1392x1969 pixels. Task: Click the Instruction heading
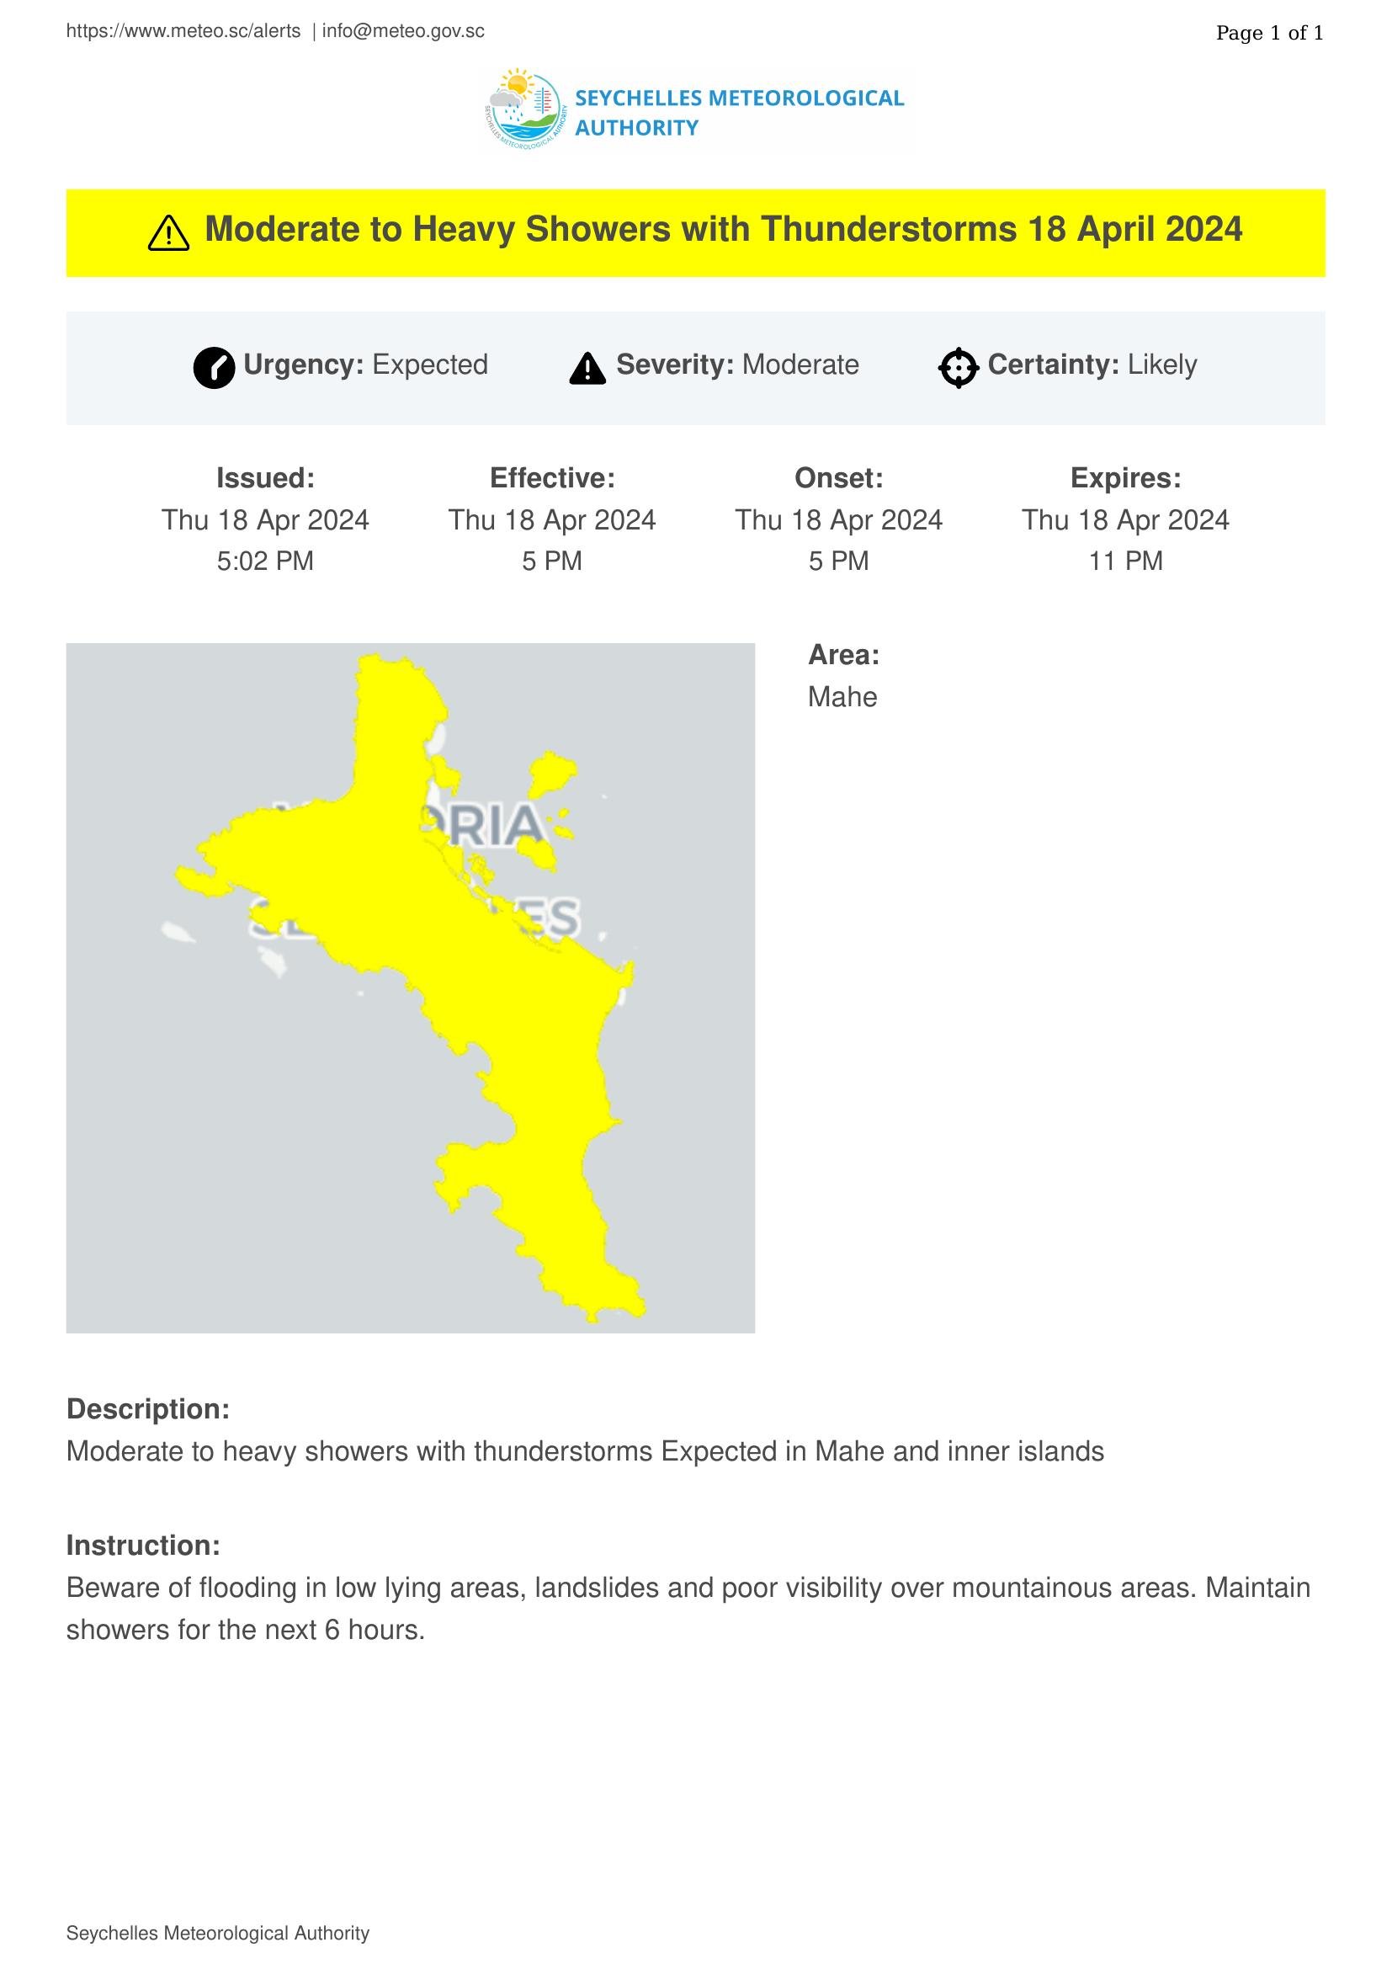coord(144,1546)
